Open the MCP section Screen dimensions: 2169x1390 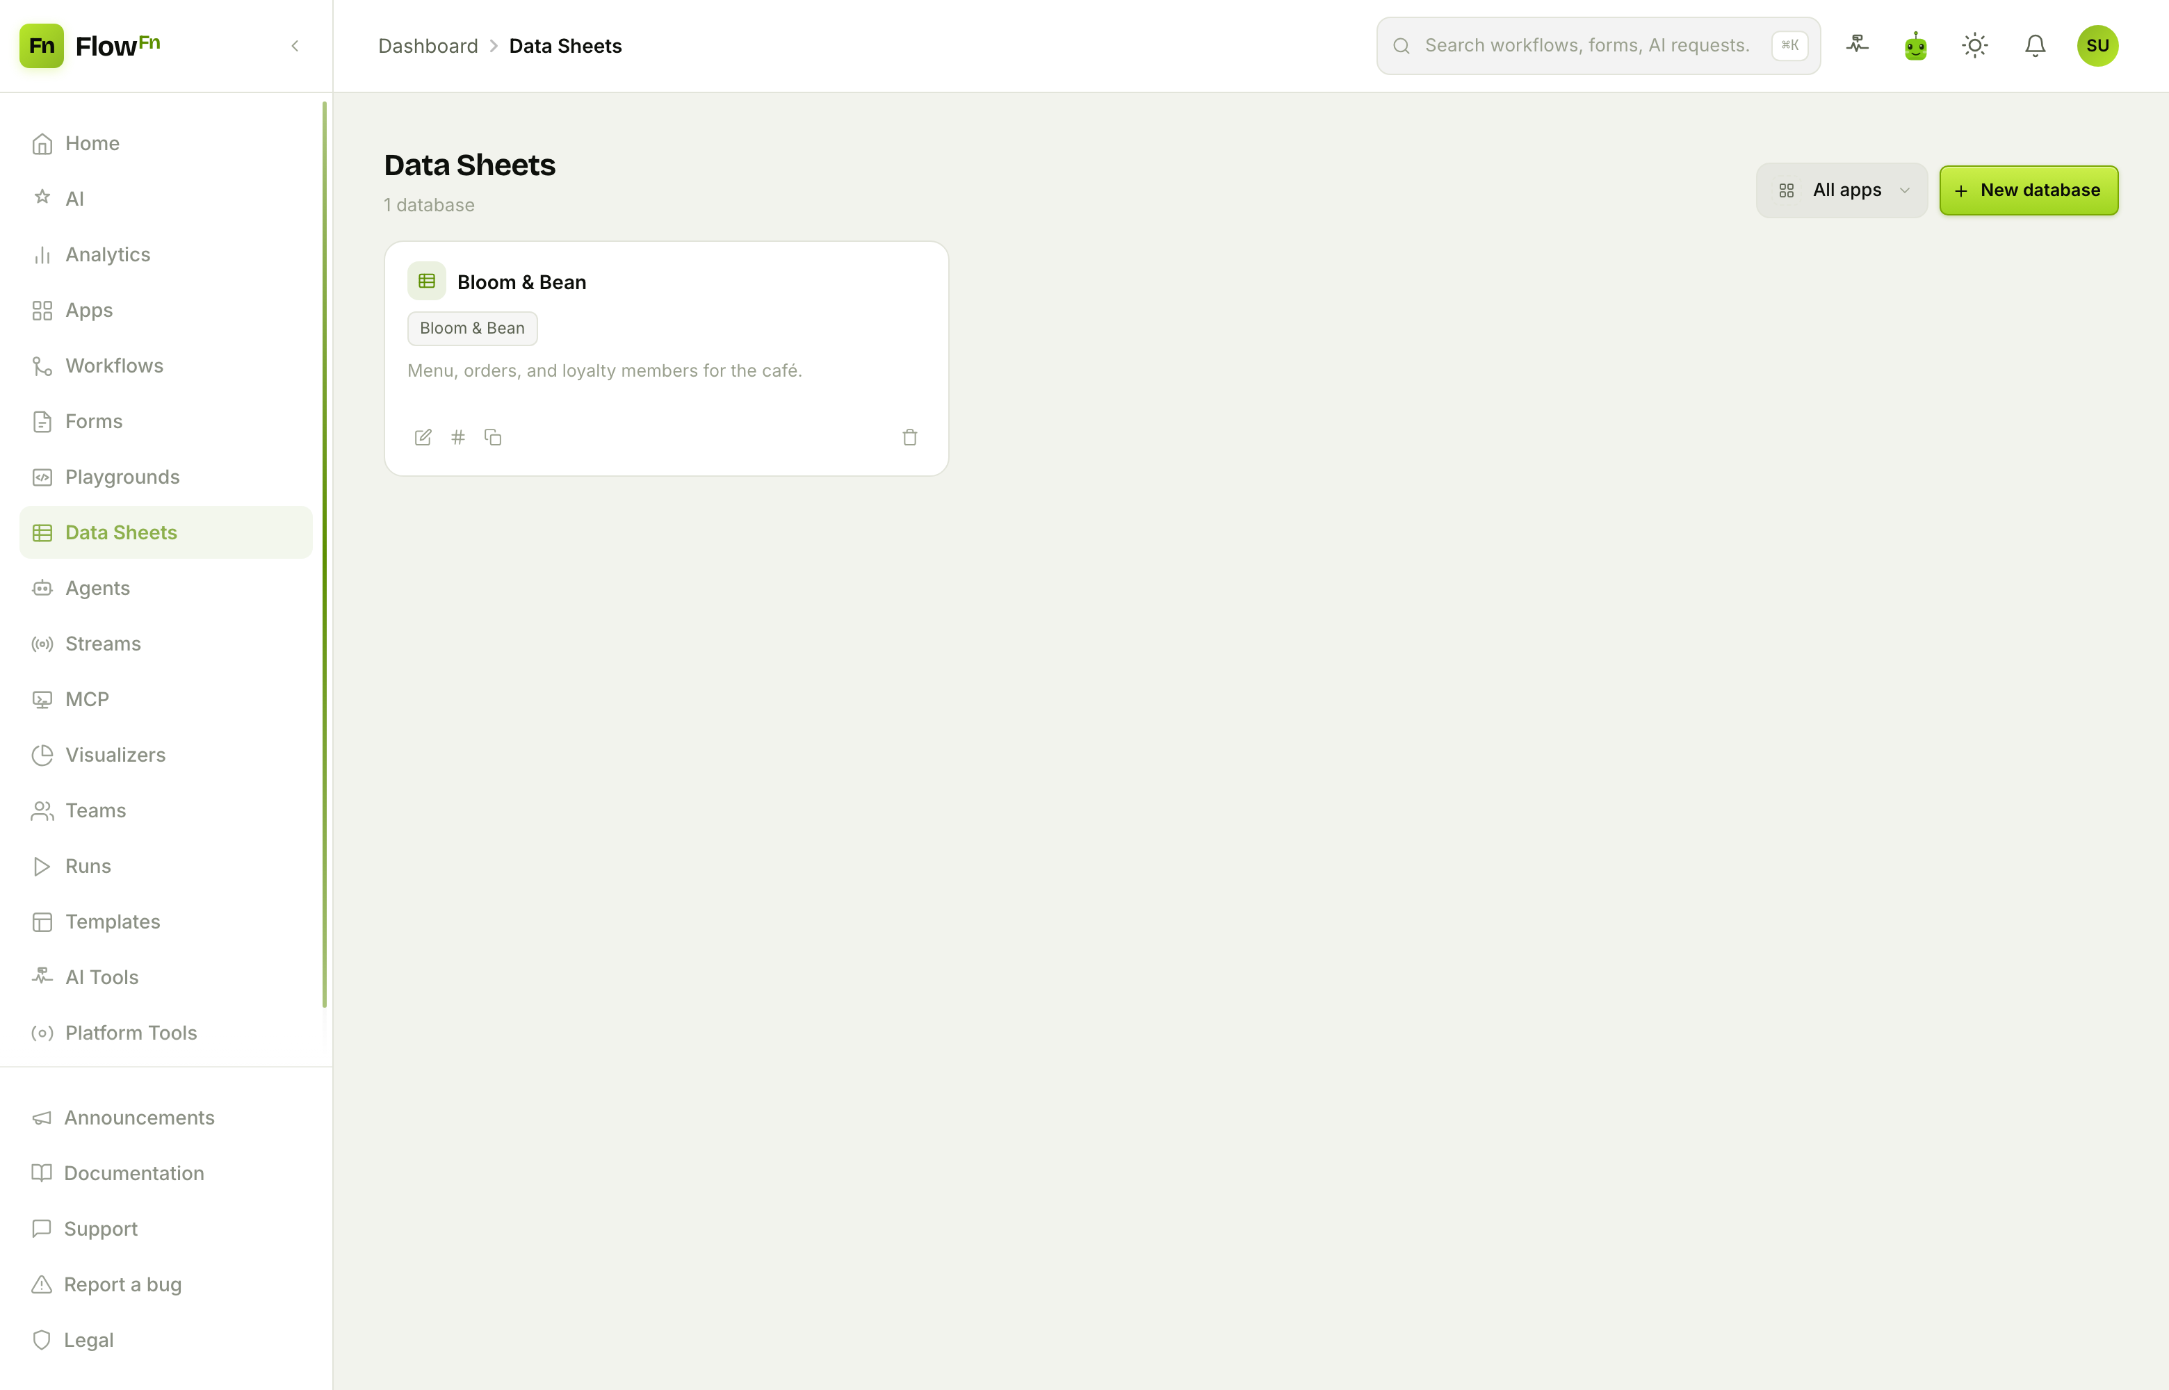(166, 699)
